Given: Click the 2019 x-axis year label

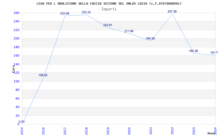Looking at the screenshot, I should coord(108,131).
